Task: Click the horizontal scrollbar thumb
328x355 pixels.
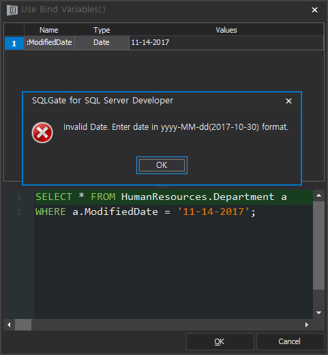Action: (23, 324)
